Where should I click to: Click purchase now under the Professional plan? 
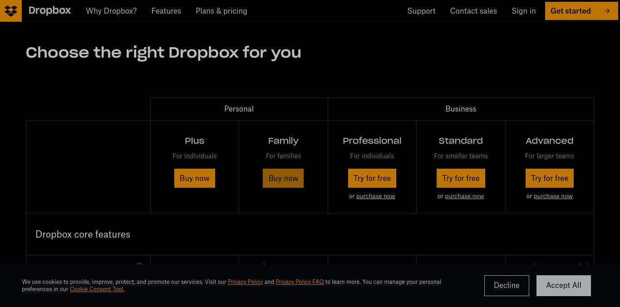[376, 196]
